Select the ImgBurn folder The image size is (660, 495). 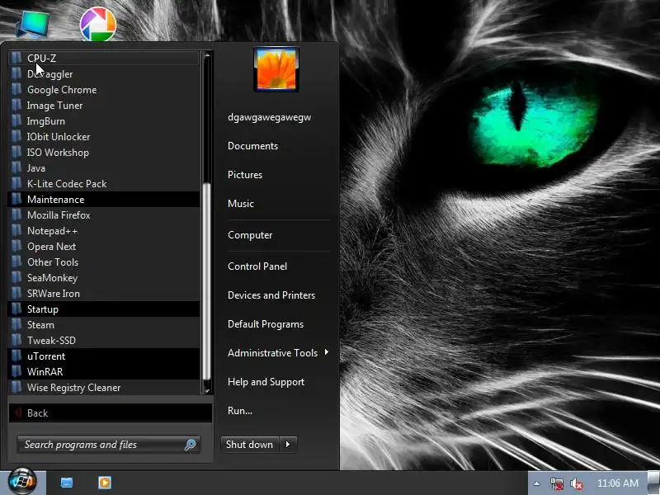pos(104,121)
